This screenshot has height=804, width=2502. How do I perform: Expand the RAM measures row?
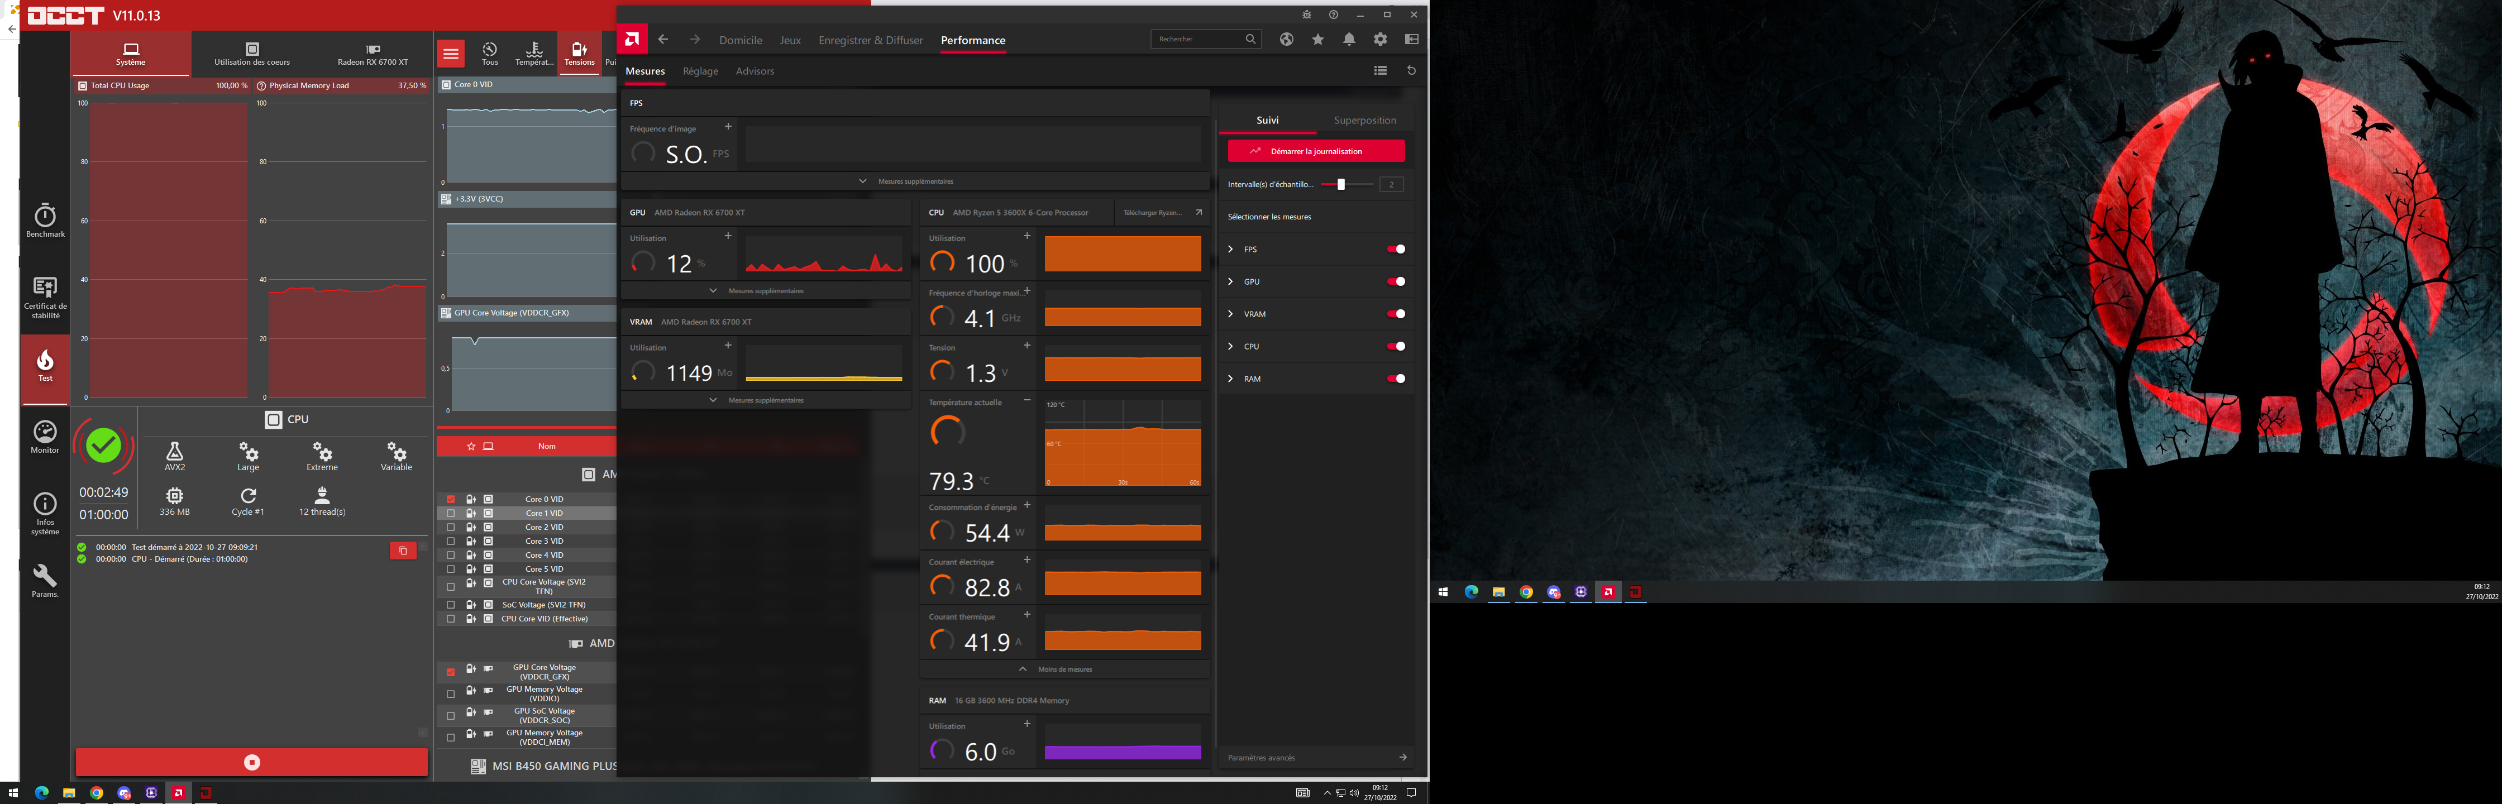(1230, 379)
